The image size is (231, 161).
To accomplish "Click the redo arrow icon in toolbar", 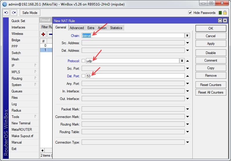I will click(14, 13).
